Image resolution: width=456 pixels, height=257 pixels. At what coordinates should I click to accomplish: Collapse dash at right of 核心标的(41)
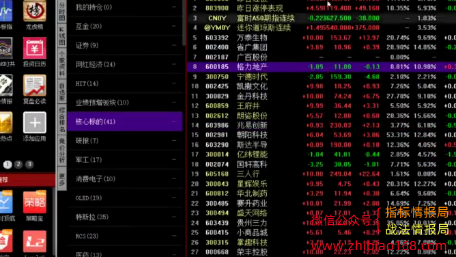coord(173,122)
